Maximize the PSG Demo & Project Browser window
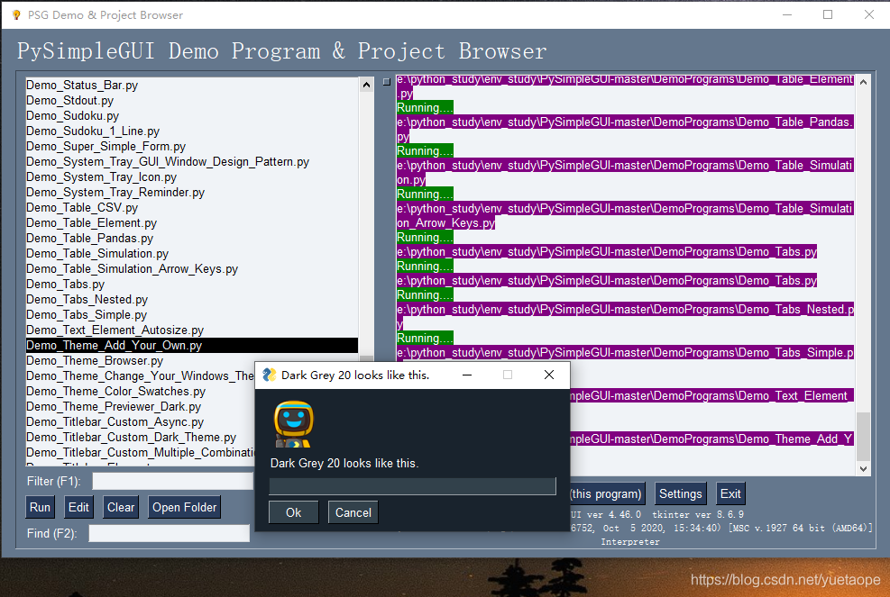Image resolution: width=890 pixels, height=597 pixels. pos(828,14)
